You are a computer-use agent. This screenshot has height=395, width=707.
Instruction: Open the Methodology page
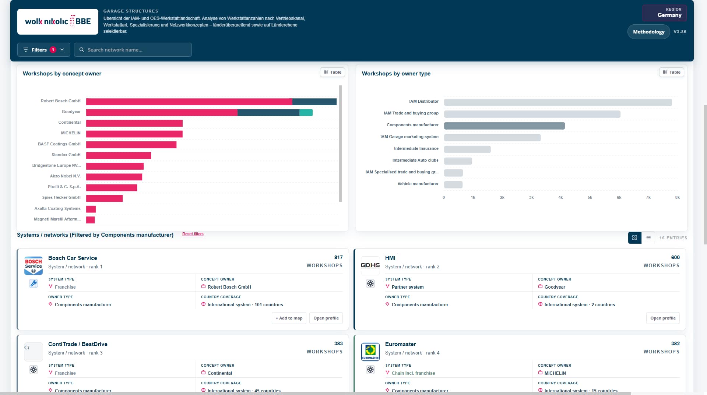(648, 32)
